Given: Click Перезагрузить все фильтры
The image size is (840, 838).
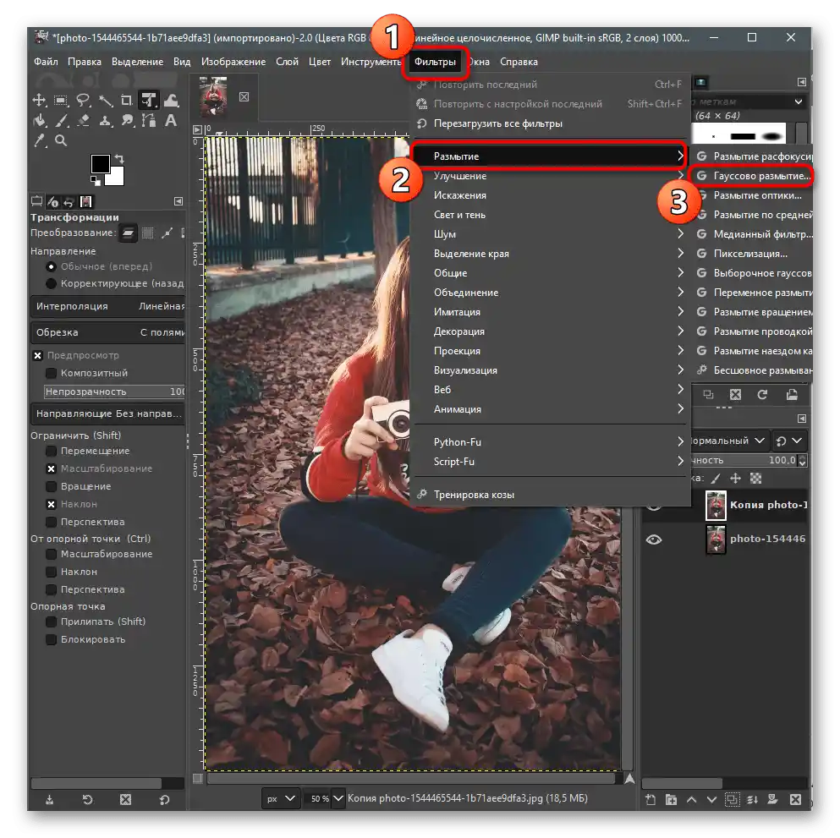Looking at the screenshot, I should click(x=550, y=123).
